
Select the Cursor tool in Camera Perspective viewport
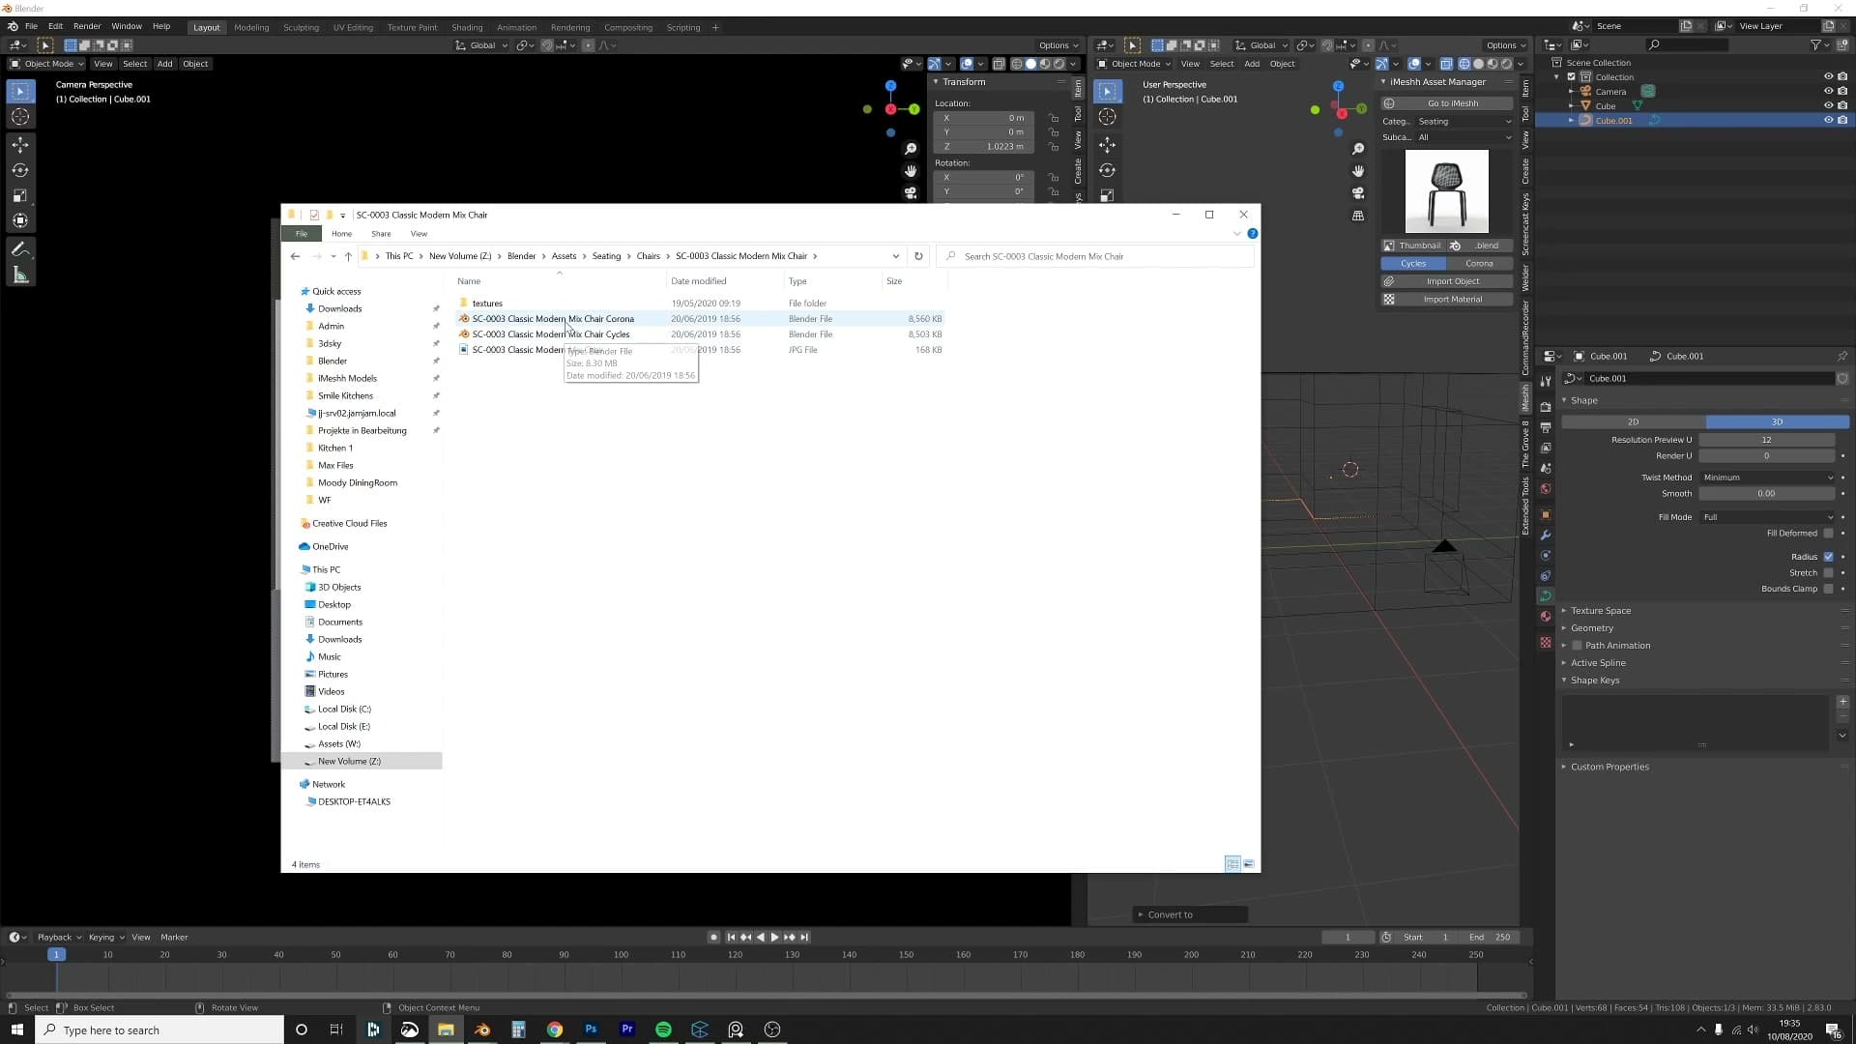[20, 117]
